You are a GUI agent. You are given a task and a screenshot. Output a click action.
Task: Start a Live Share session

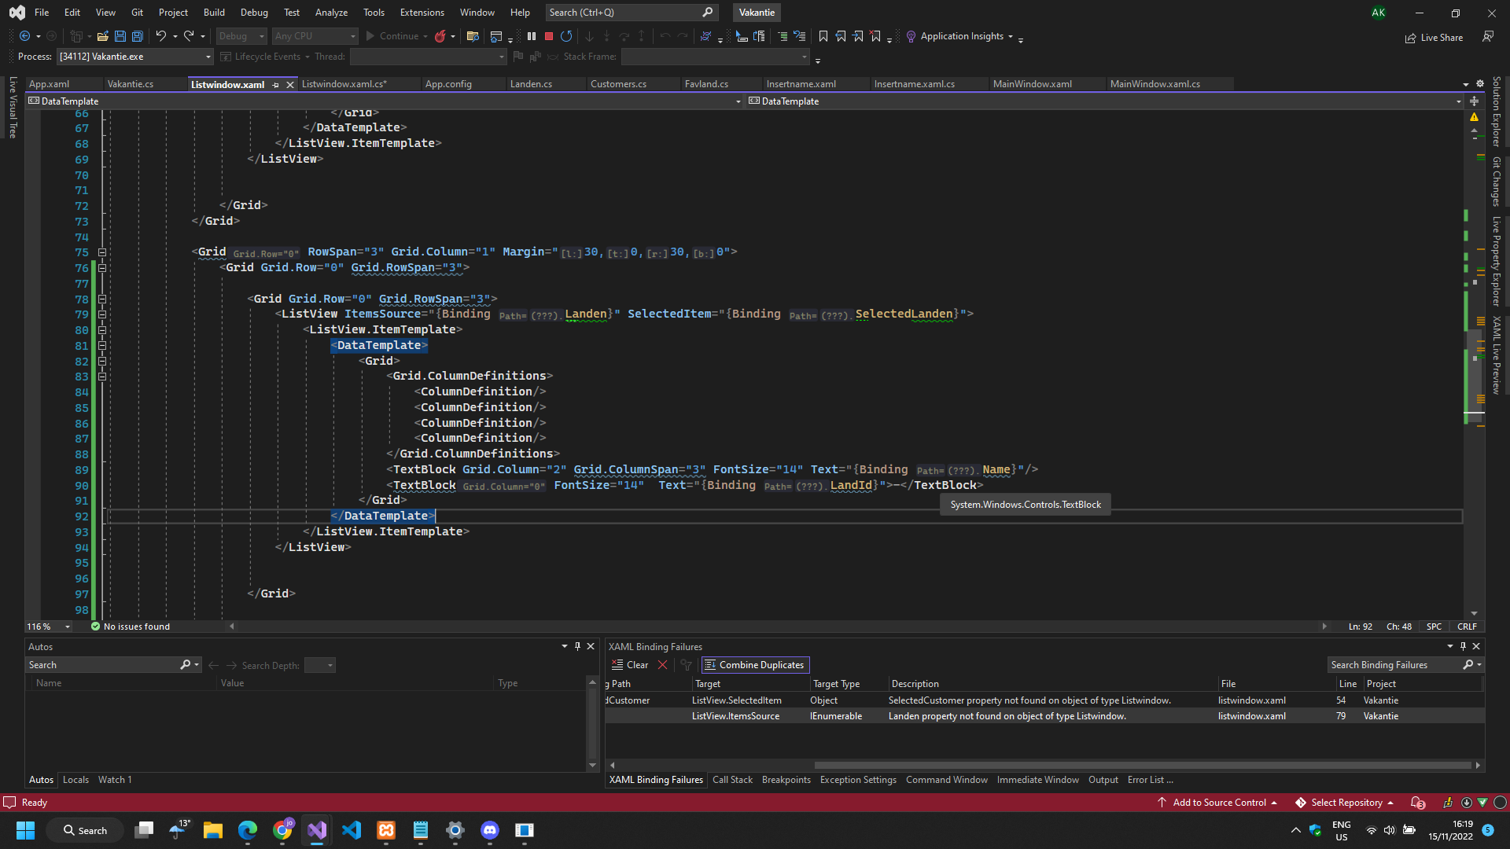[1434, 37]
